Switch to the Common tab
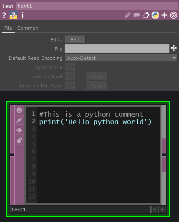The width and height of the screenshot is (179, 222). click(28, 28)
